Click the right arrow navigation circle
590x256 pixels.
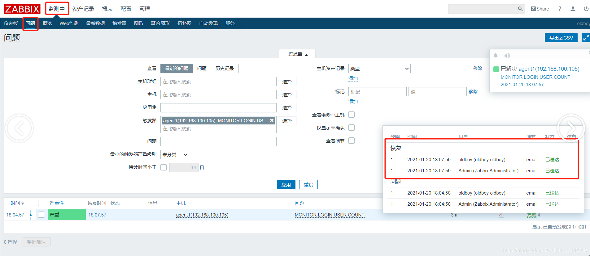coord(571,128)
